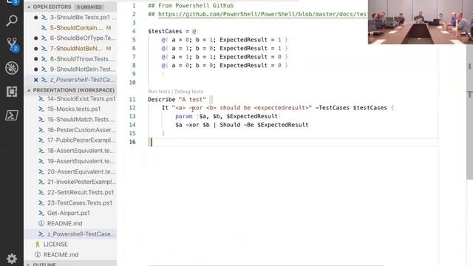Open the Source Control view
This screenshot has height=266, width=473.
click(x=12, y=44)
